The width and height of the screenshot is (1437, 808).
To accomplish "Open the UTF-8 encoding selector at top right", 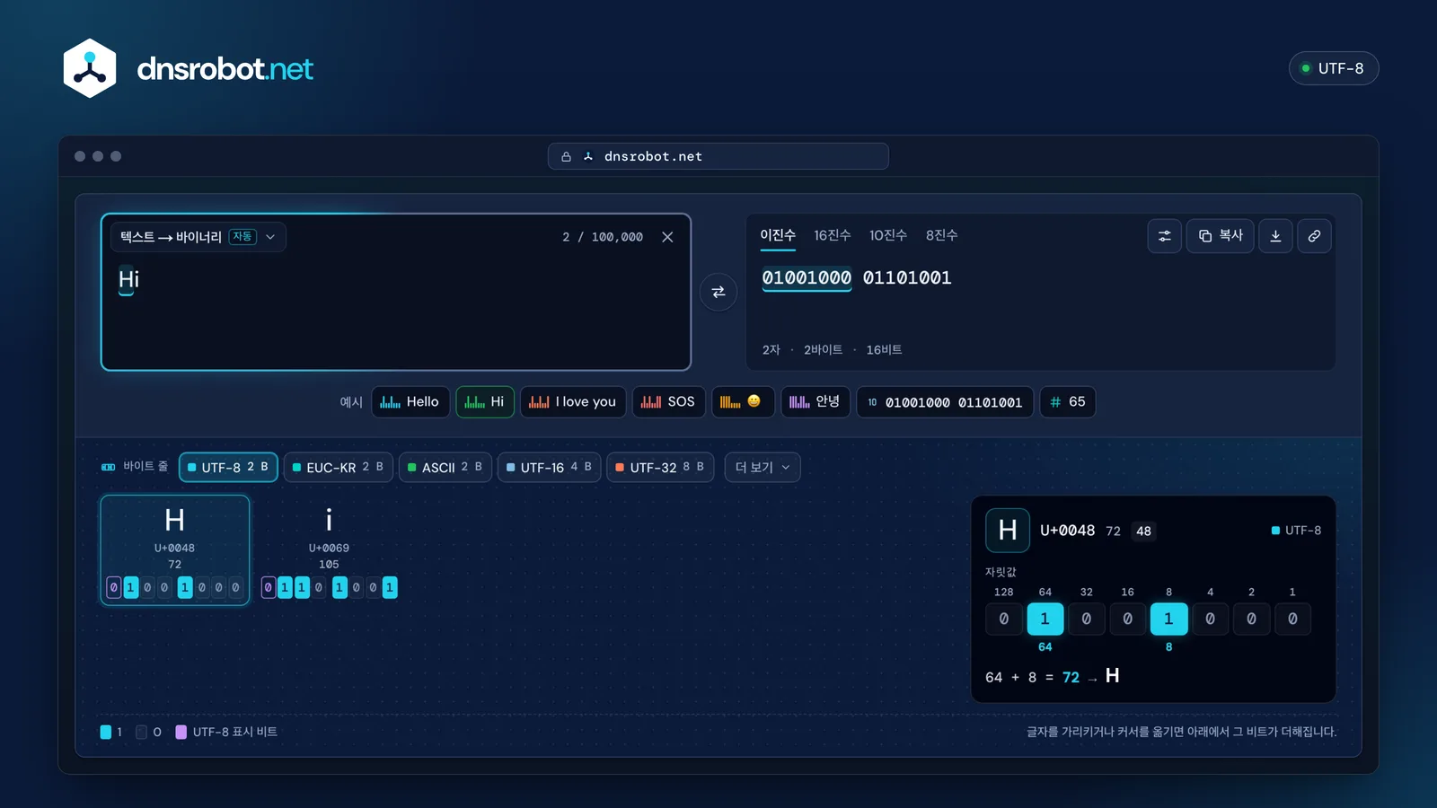I will coord(1334,68).
